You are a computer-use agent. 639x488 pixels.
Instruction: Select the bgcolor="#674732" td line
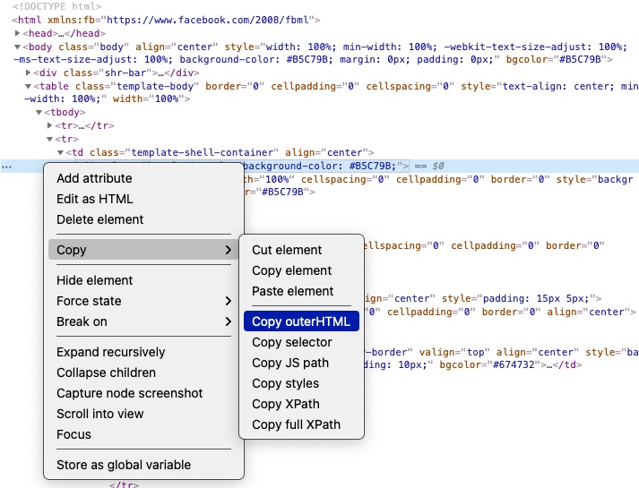[473, 364]
